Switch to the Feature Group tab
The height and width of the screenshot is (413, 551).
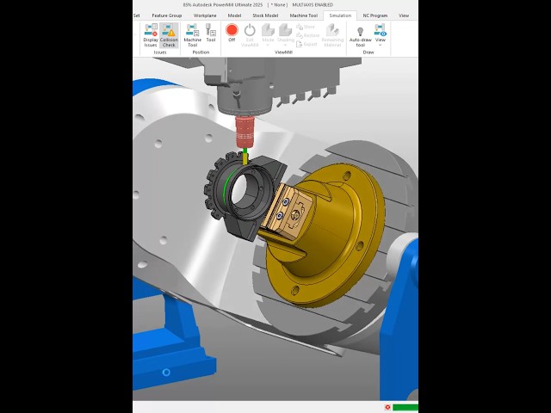pos(167,15)
